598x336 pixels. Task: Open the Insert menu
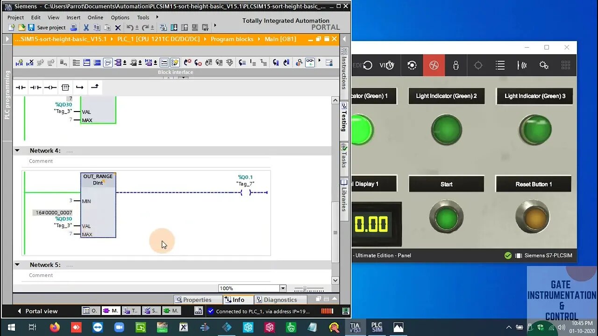[73, 17]
